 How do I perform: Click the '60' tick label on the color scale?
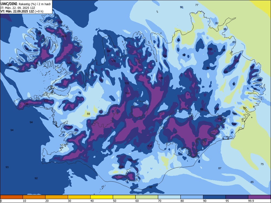137,201
